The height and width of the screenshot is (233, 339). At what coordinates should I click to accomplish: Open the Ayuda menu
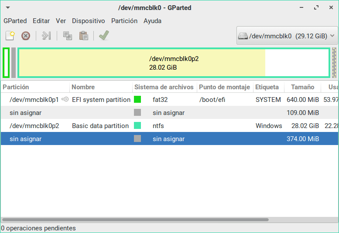(x=152, y=21)
